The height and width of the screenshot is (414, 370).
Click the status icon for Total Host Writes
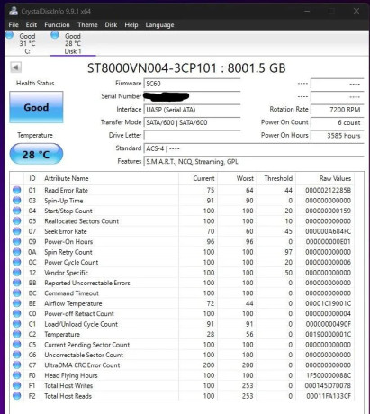point(17,385)
